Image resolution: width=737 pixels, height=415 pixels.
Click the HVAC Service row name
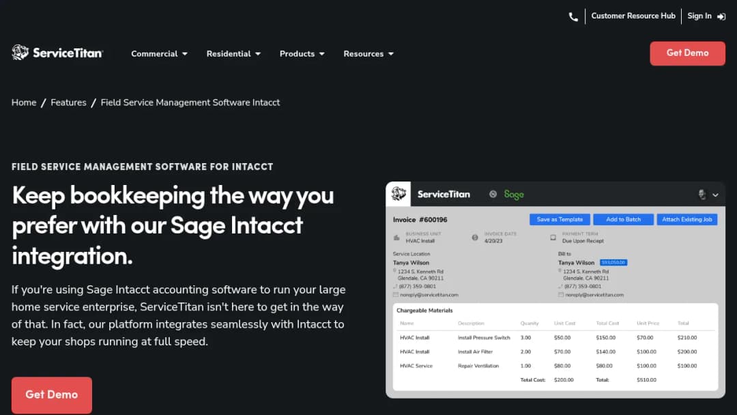(x=416, y=366)
